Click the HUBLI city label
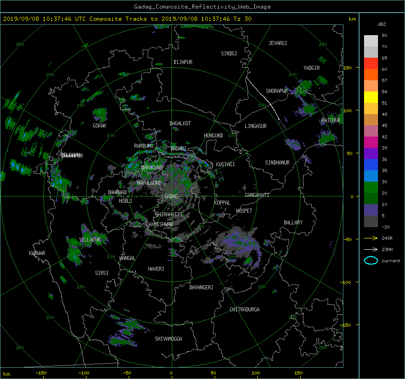 (x=125, y=201)
